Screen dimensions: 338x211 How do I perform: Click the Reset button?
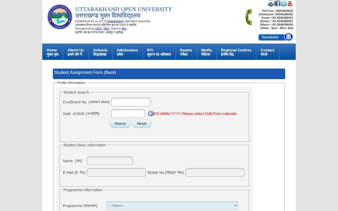[x=142, y=123]
